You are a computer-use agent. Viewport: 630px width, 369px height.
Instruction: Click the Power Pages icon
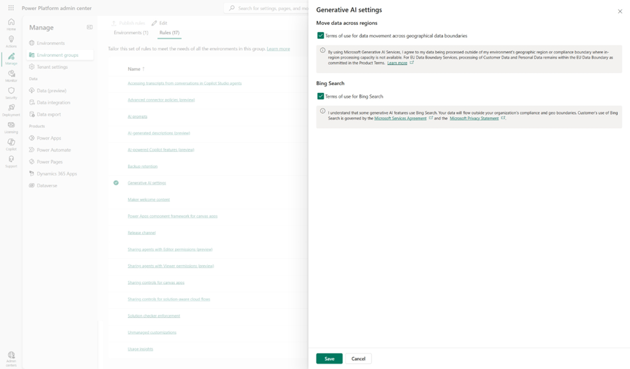pyautogui.click(x=31, y=162)
